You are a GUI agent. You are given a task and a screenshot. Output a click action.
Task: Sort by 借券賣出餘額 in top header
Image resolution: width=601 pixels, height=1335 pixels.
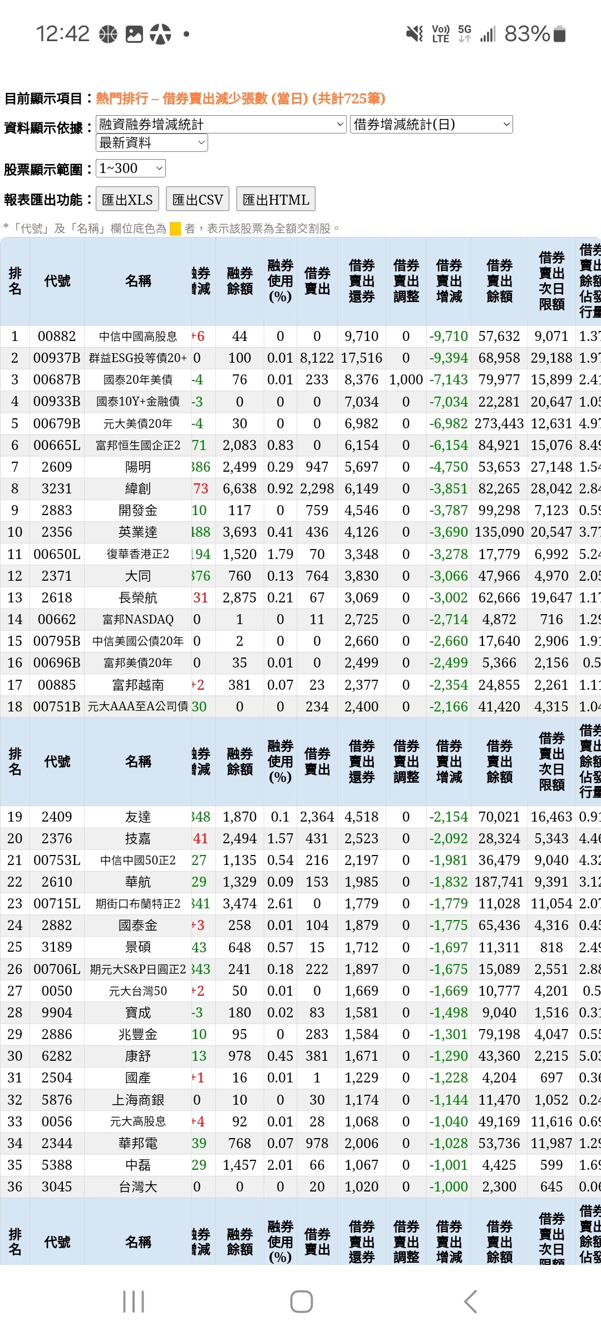[500, 281]
